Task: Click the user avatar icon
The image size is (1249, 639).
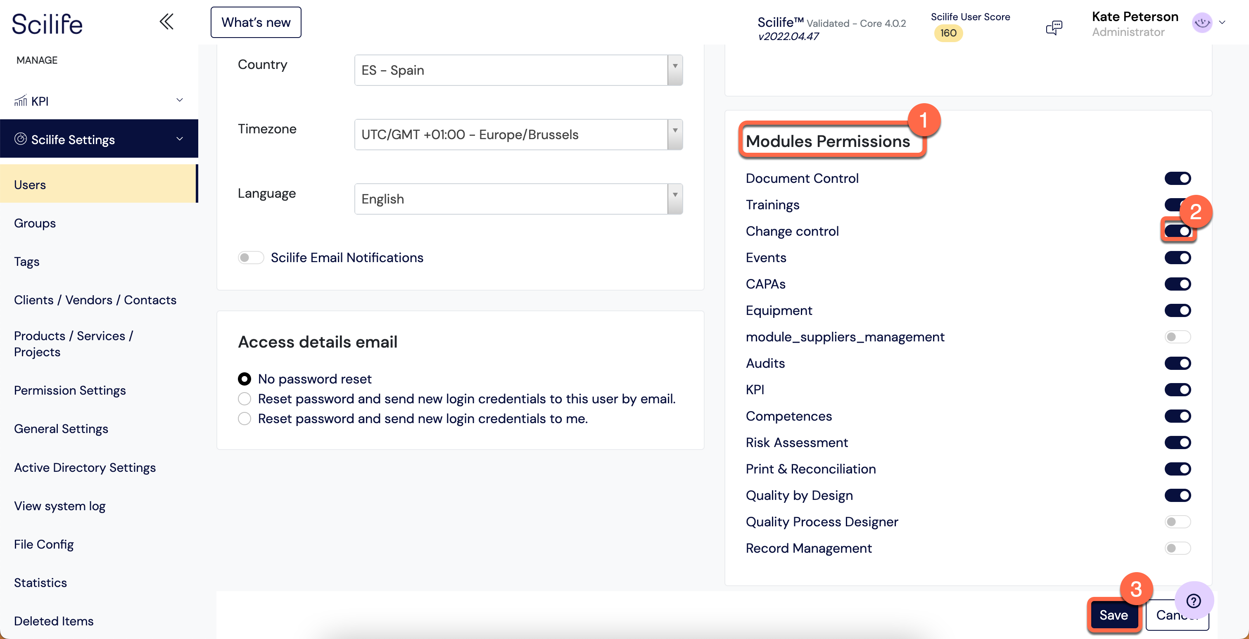Action: pos(1202,22)
